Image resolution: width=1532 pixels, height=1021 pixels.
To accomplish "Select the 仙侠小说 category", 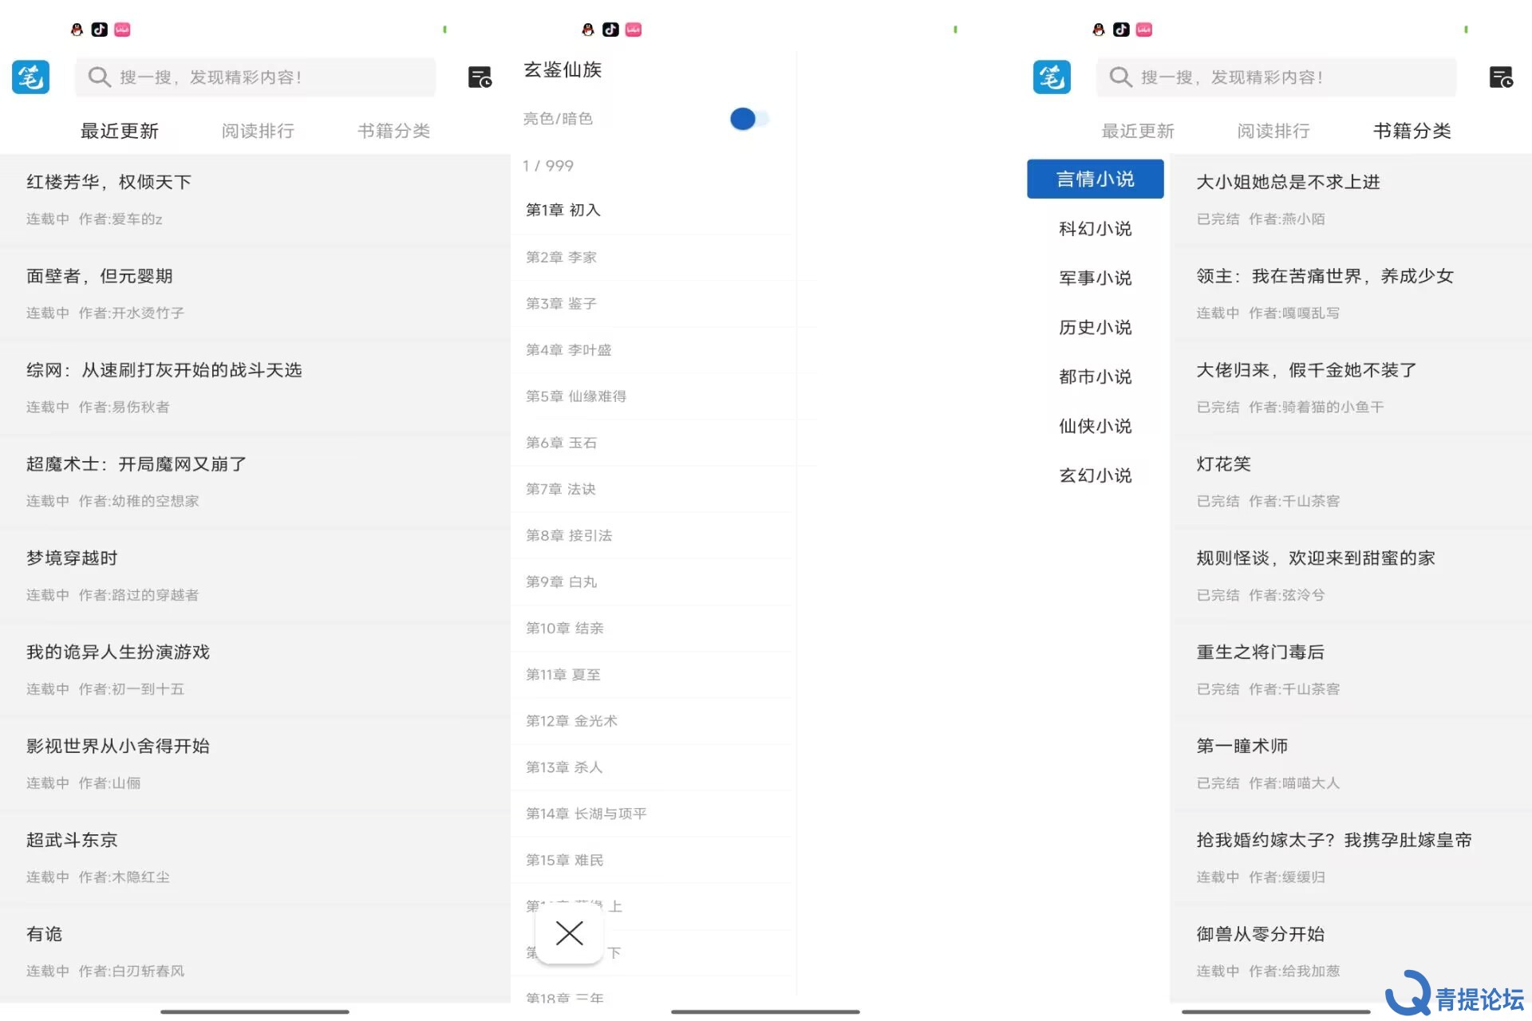I will (x=1095, y=426).
